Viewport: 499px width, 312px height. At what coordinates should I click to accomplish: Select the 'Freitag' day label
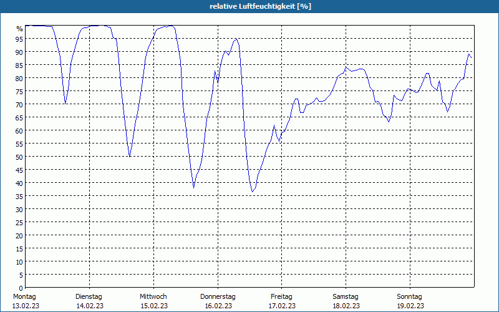[x=281, y=296]
